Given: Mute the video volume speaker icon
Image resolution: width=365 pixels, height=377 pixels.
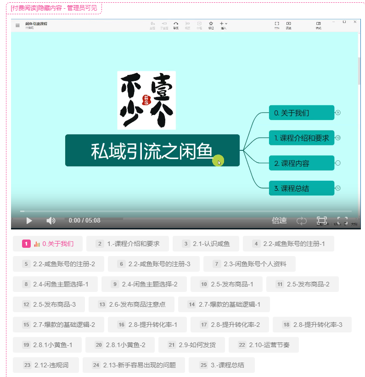Looking at the screenshot, I should [51, 221].
